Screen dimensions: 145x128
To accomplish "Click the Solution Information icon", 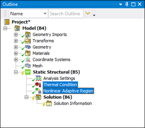I will (49, 103).
